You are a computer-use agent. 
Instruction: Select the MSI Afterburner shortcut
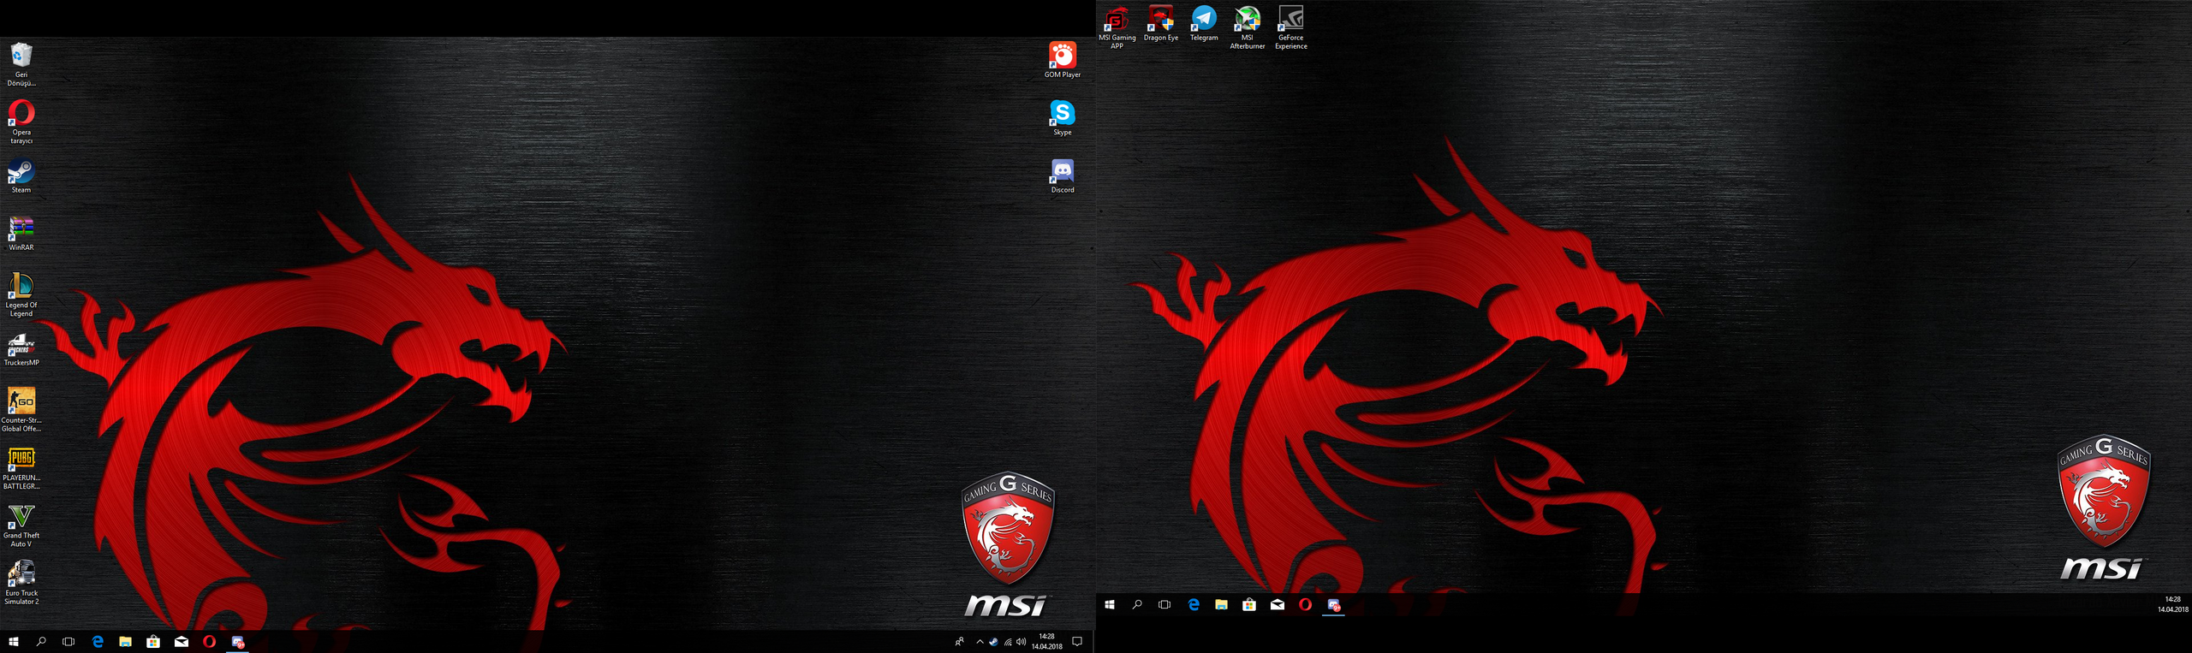[x=1248, y=27]
